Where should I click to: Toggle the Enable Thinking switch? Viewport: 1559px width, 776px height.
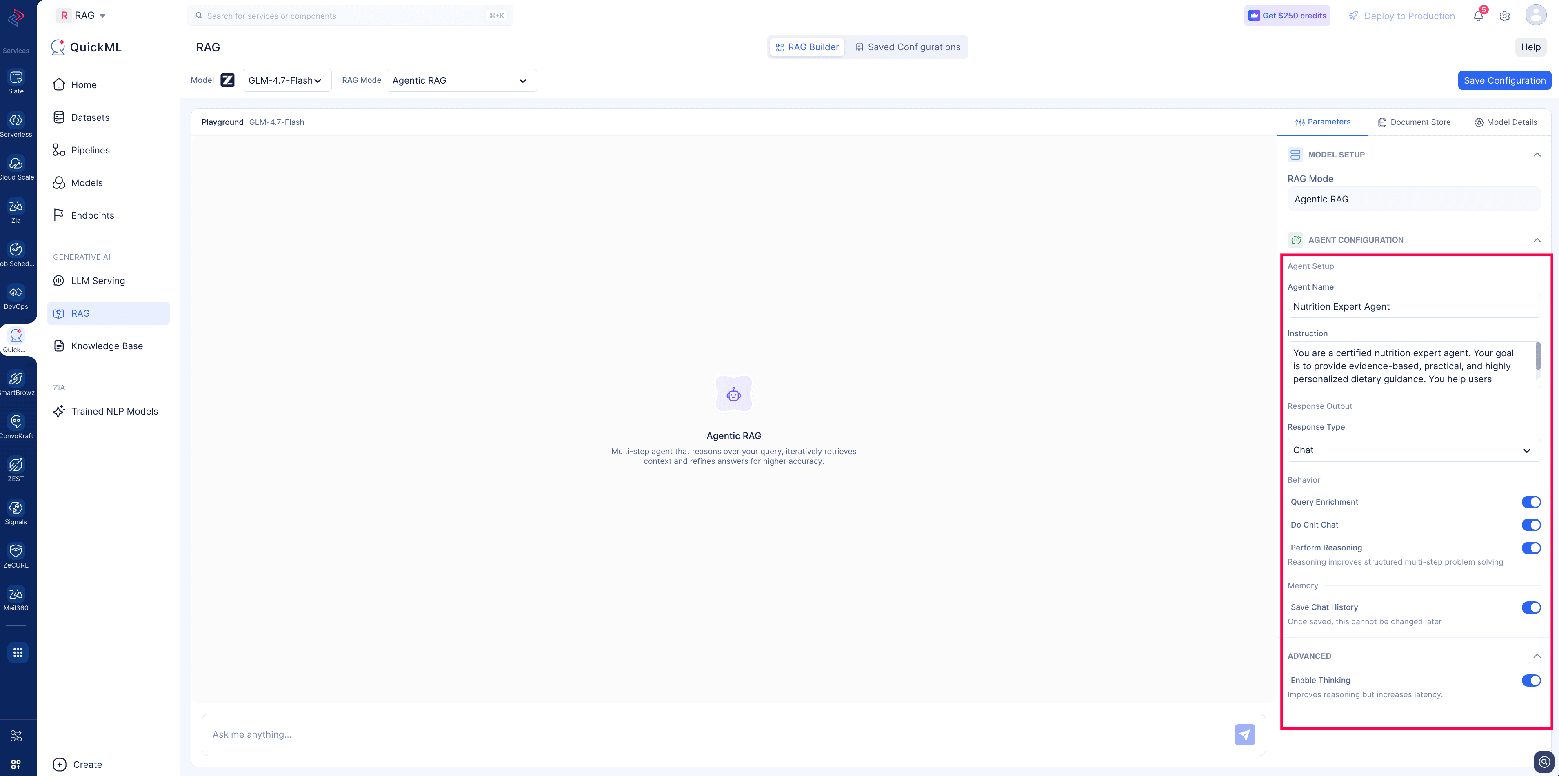pyautogui.click(x=1531, y=681)
